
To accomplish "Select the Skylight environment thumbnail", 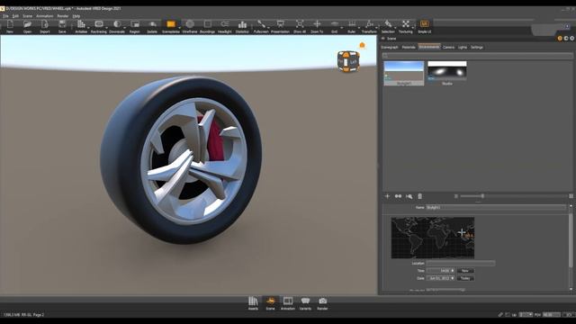I will [x=404, y=73].
